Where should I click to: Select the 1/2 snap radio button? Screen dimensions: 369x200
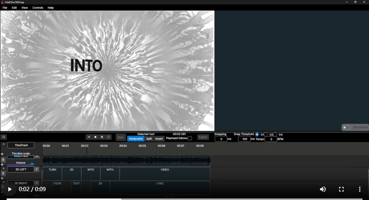[266, 135]
